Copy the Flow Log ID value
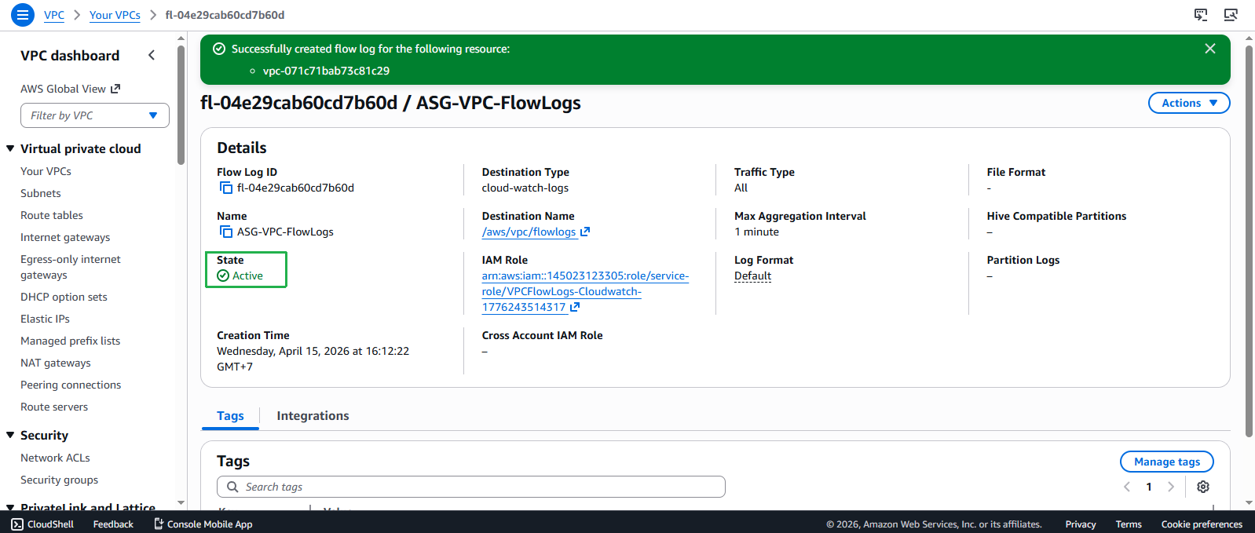1255x533 pixels. coord(226,188)
